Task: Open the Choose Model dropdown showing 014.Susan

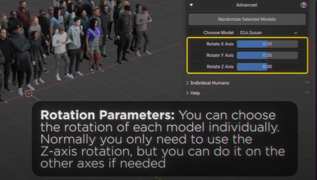Action: [x=268, y=32]
